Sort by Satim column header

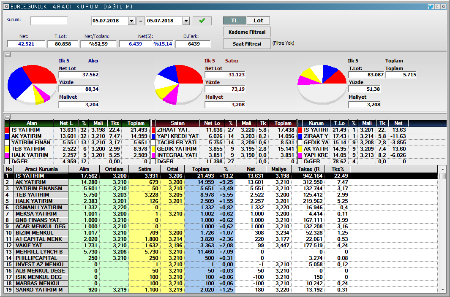coord(145,169)
